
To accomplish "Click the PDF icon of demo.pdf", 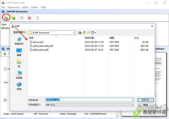I will (31, 42).
